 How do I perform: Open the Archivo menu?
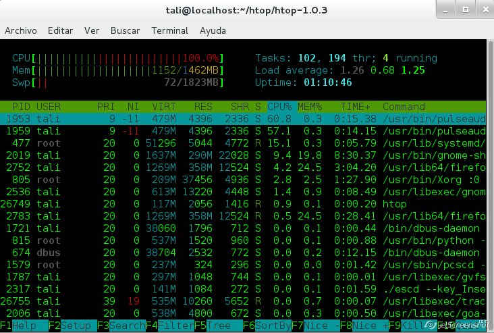[x=21, y=30]
